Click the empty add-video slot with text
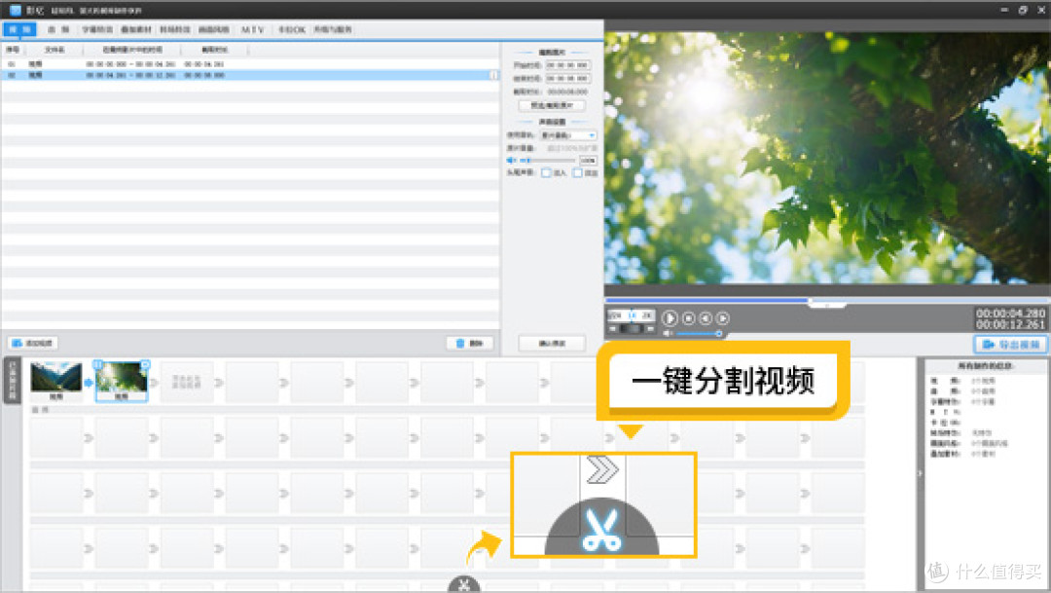This screenshot has height=593, width=1051. (x=186, y=382)
